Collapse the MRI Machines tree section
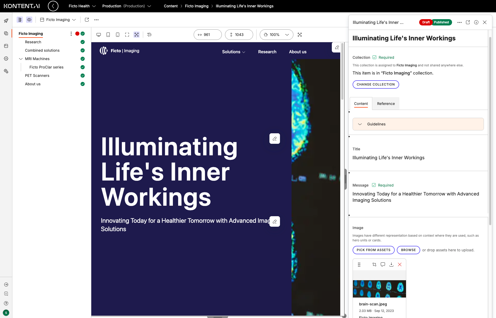The width and height of the screenshot is (496, 318). (x=21, y=59)
